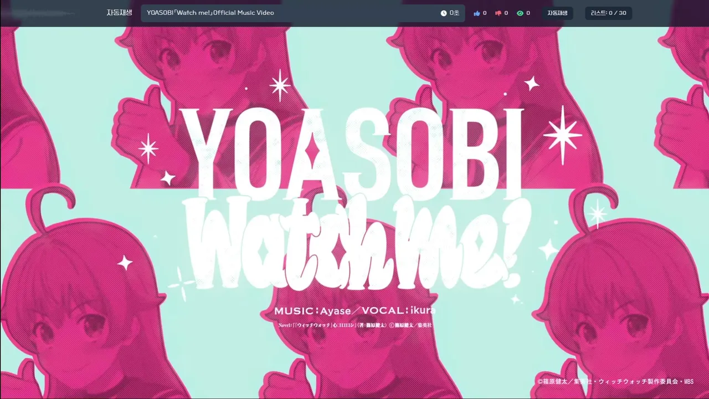709x399 pixels.
Task: Click the thumbs-down dislike icon
Action: point(499,13)
